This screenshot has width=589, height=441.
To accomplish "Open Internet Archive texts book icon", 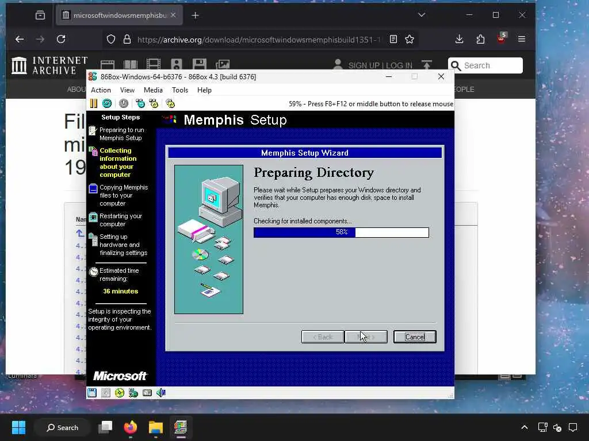I will pyautogui.click(x=131, y=64).
